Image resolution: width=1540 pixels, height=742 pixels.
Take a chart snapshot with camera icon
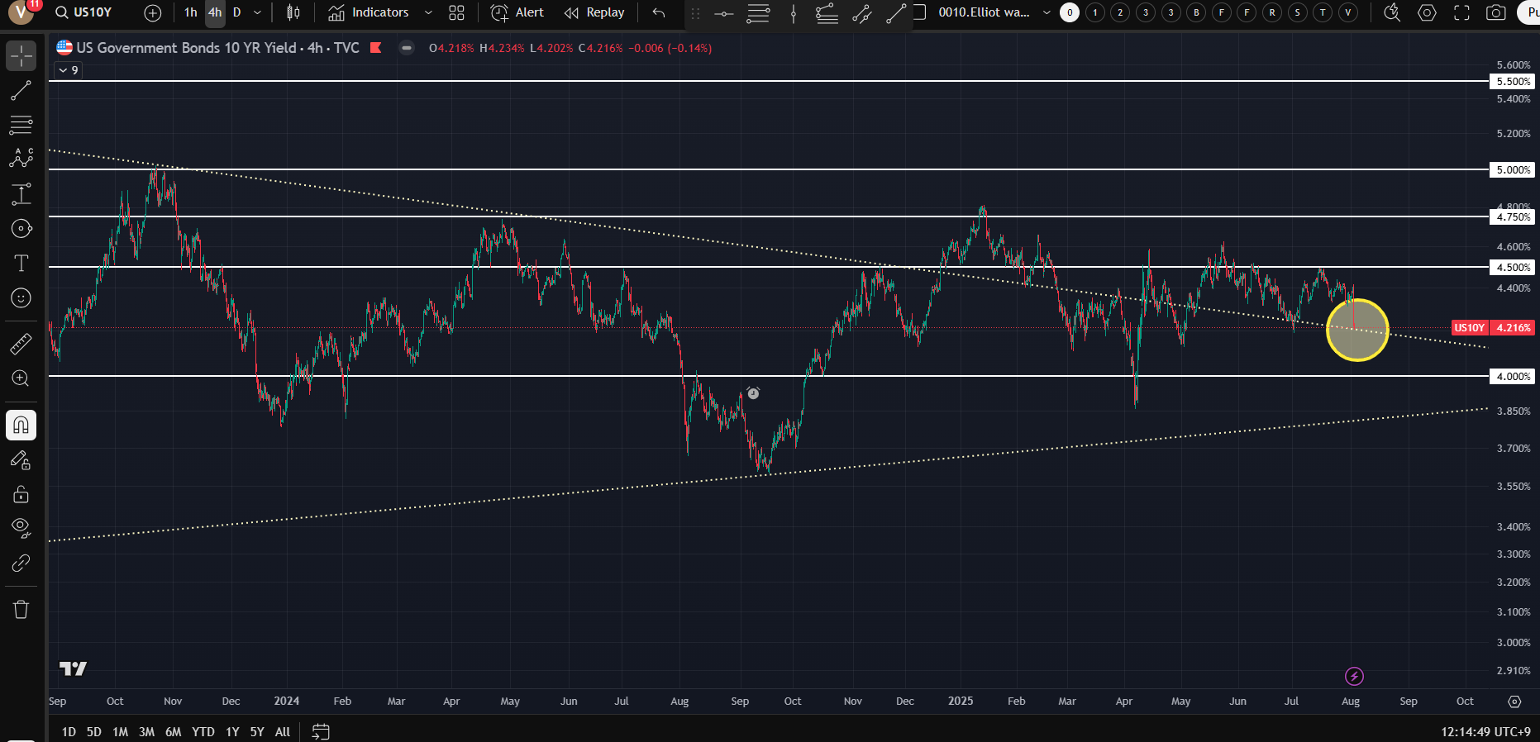click(1495, 12)
